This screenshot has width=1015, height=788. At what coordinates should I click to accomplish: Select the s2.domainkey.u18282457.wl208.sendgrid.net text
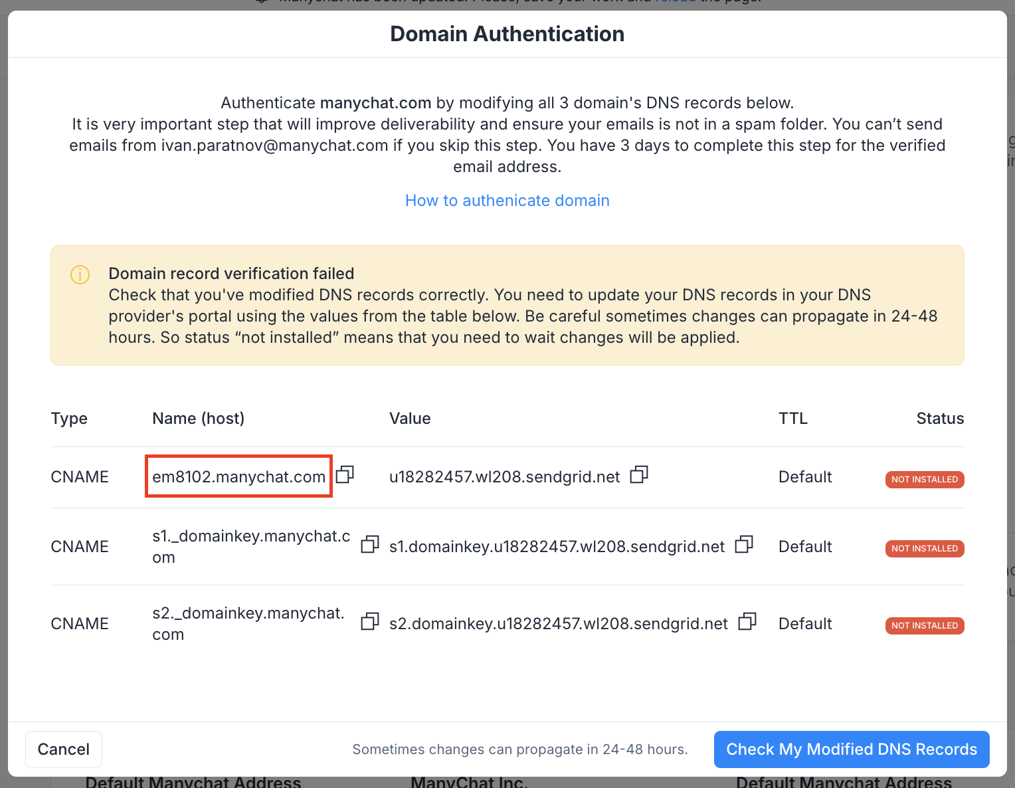click(x=559, y=624)
